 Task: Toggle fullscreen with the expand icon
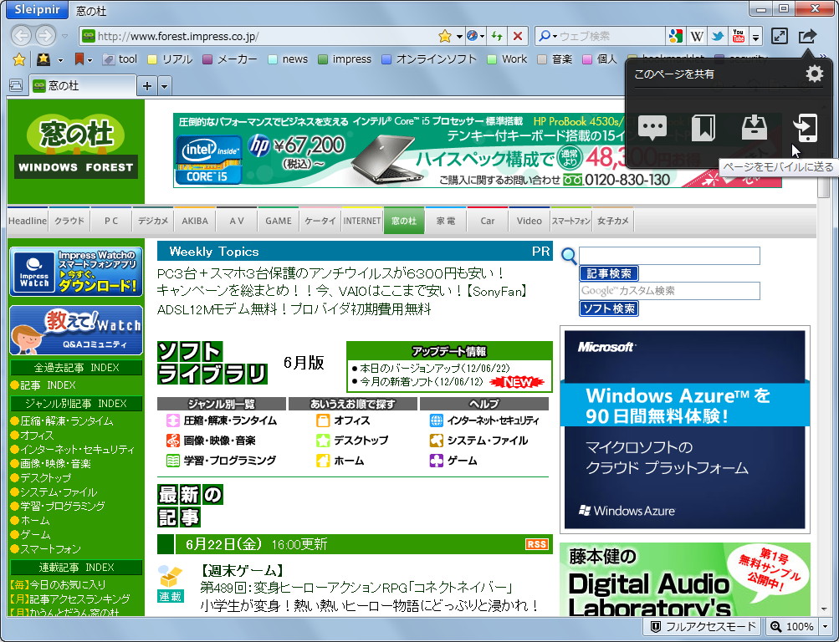pyautogui.click(x=780, y=37)
